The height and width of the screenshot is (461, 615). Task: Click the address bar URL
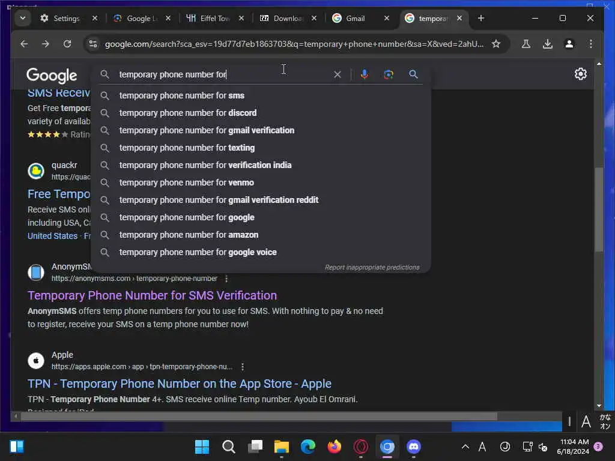tap(294, 44)
